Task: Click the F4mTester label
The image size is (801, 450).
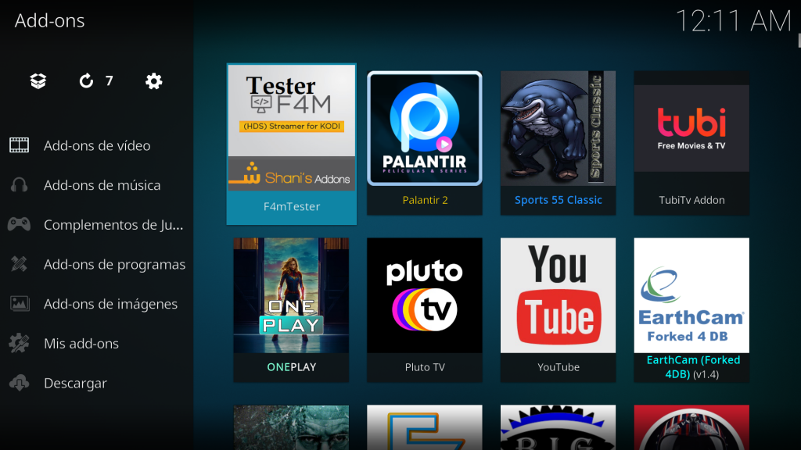Action: coord(292,206)
